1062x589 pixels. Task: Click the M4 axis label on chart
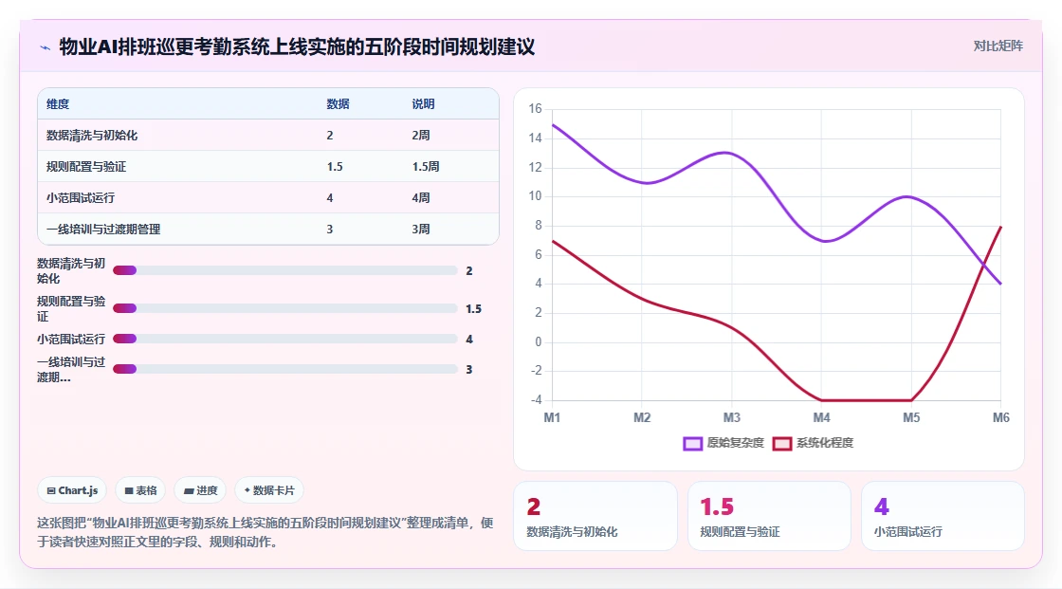[x=821, y=417]
